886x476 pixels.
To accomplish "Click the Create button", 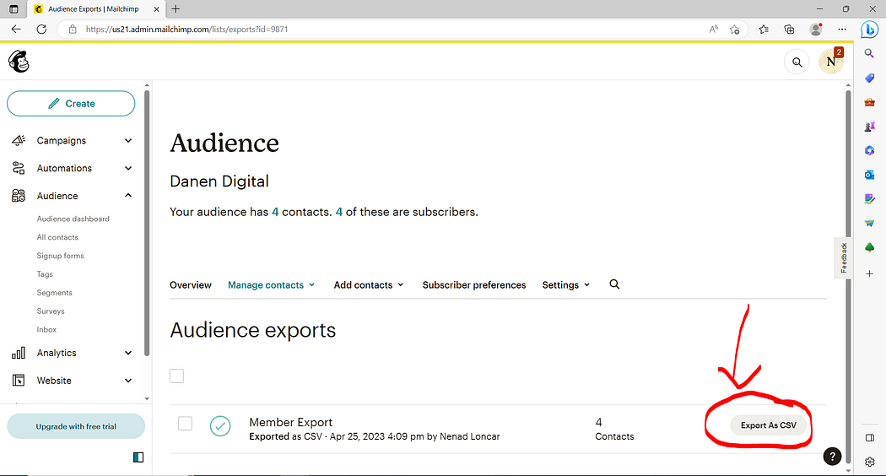I will click(71, 104).
